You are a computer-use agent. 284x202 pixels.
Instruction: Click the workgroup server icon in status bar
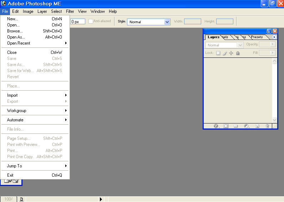pyautogui.click(x=21, y=199)
